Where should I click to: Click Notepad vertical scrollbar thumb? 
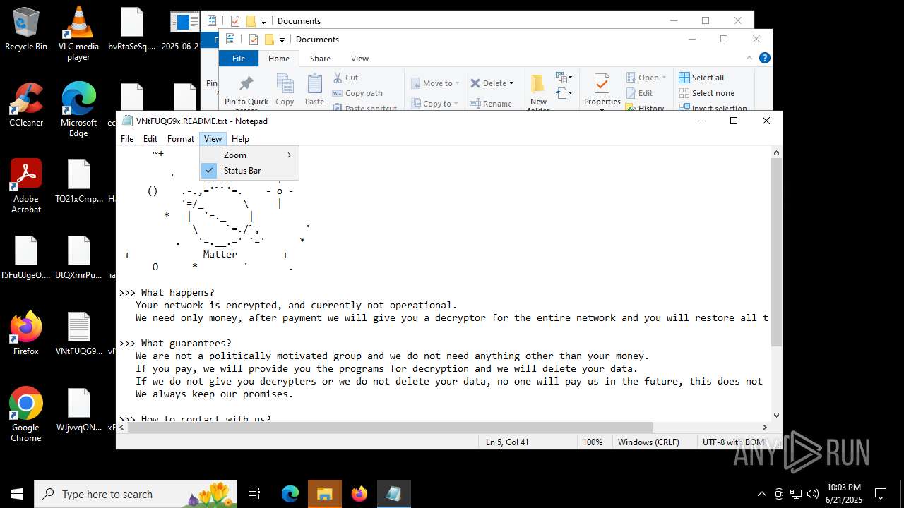point(776,252)
